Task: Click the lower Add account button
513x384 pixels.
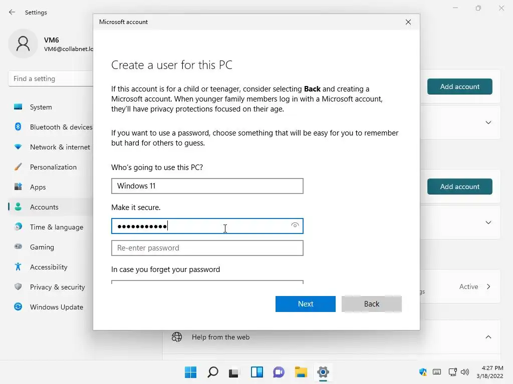Action: click(x=460, y=186)
